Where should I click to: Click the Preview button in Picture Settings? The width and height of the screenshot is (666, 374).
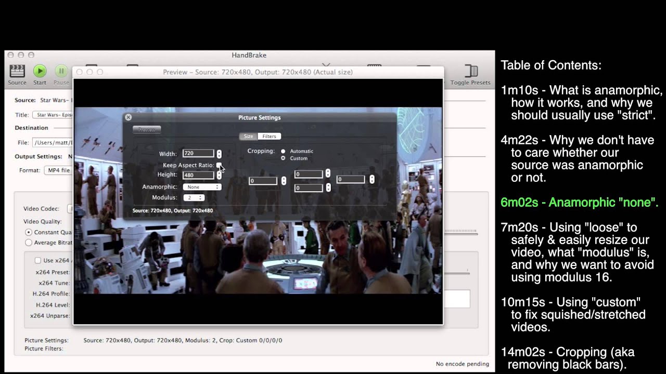(147, 129)
